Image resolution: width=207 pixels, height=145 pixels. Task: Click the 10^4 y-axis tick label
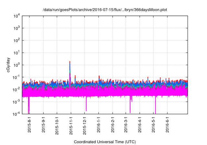16,16
